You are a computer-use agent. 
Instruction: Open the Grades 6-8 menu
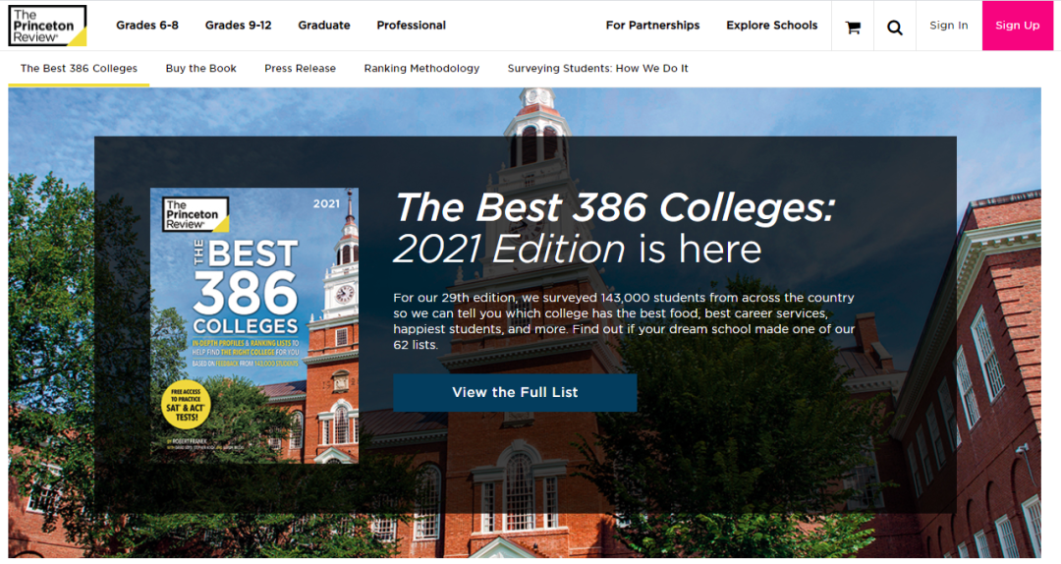147,26
